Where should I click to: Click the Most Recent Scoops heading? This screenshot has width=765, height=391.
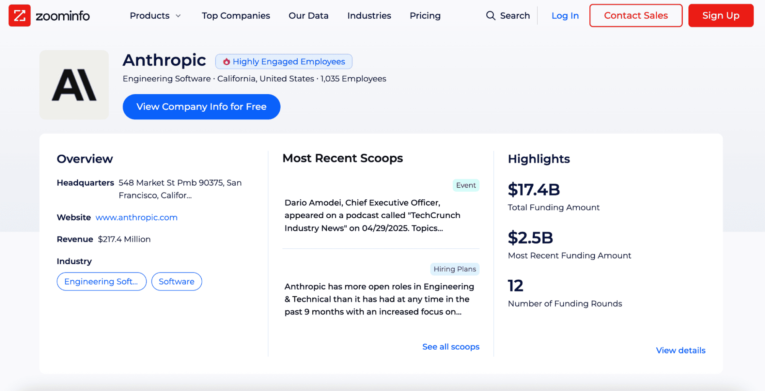343,158
